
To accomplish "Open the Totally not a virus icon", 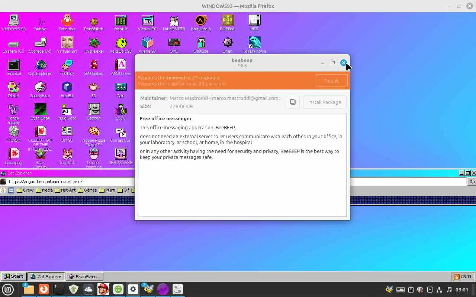I will point(254,45).
